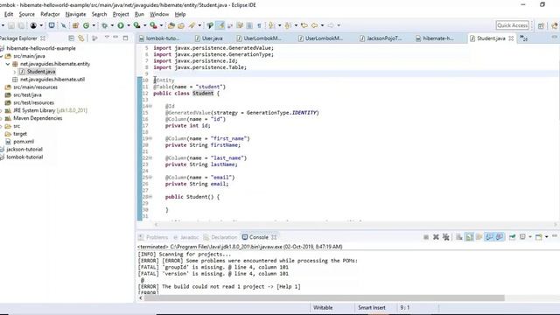Maximize the Package Explorer view
This screenshot has width=560, height=315.
tap(125, 38)
